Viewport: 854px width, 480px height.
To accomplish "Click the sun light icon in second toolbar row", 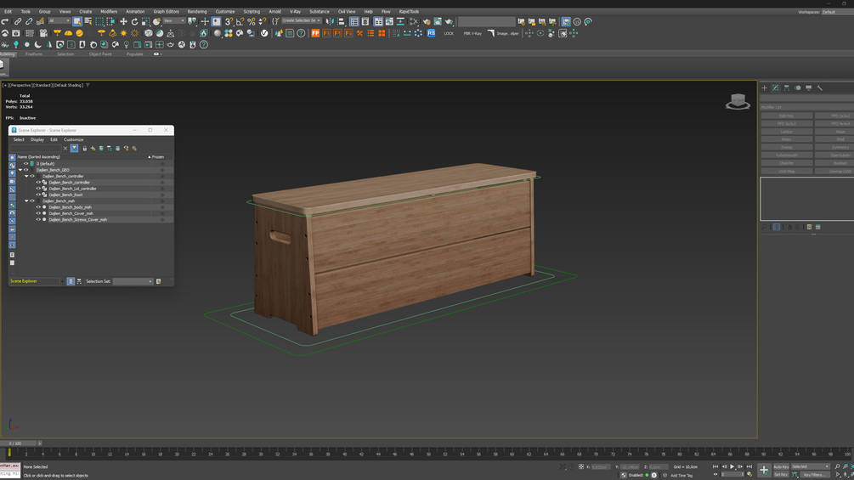I will pyautogui.click(x=123, y=33).
